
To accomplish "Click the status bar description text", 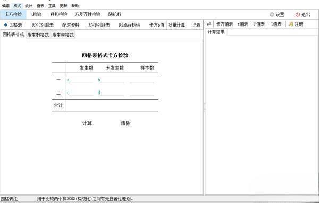I will coord(85,199).
